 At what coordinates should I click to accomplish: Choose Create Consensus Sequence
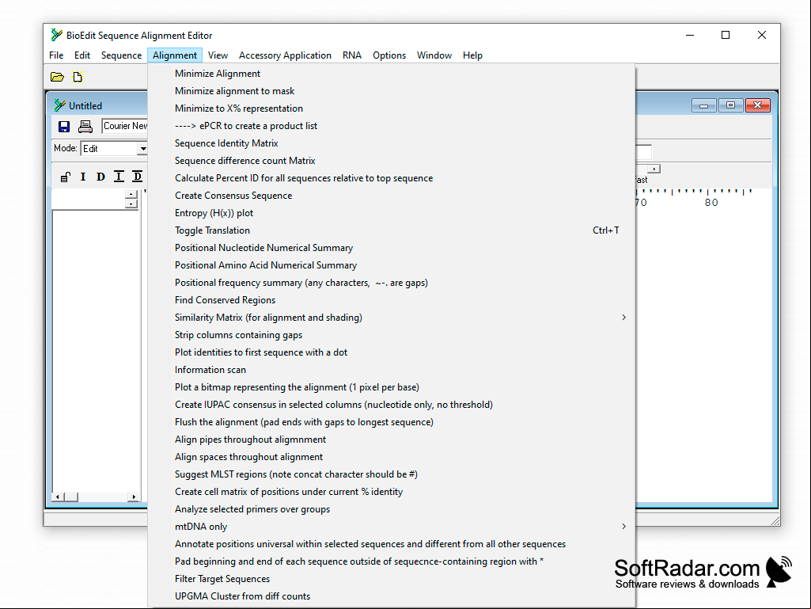[x=392, y=196]
